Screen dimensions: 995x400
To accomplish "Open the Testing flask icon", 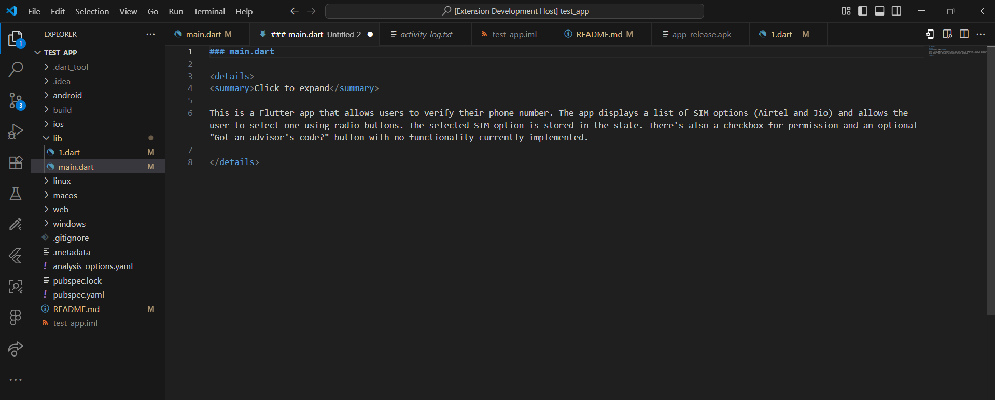I will pos(16,194).
